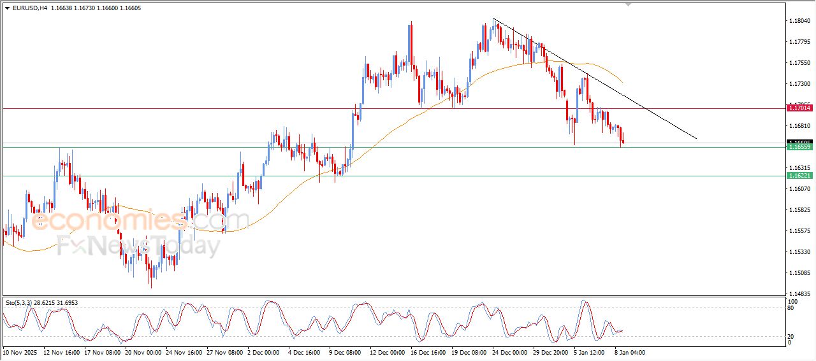The image size is (816, 361).
Task: Select the green 1.16559 price label
Action: [x=799, y=147]
